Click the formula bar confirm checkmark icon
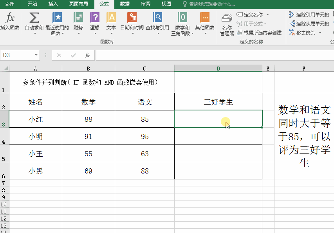The width and height of the screenshot is (334, 233). pos(73,55)
